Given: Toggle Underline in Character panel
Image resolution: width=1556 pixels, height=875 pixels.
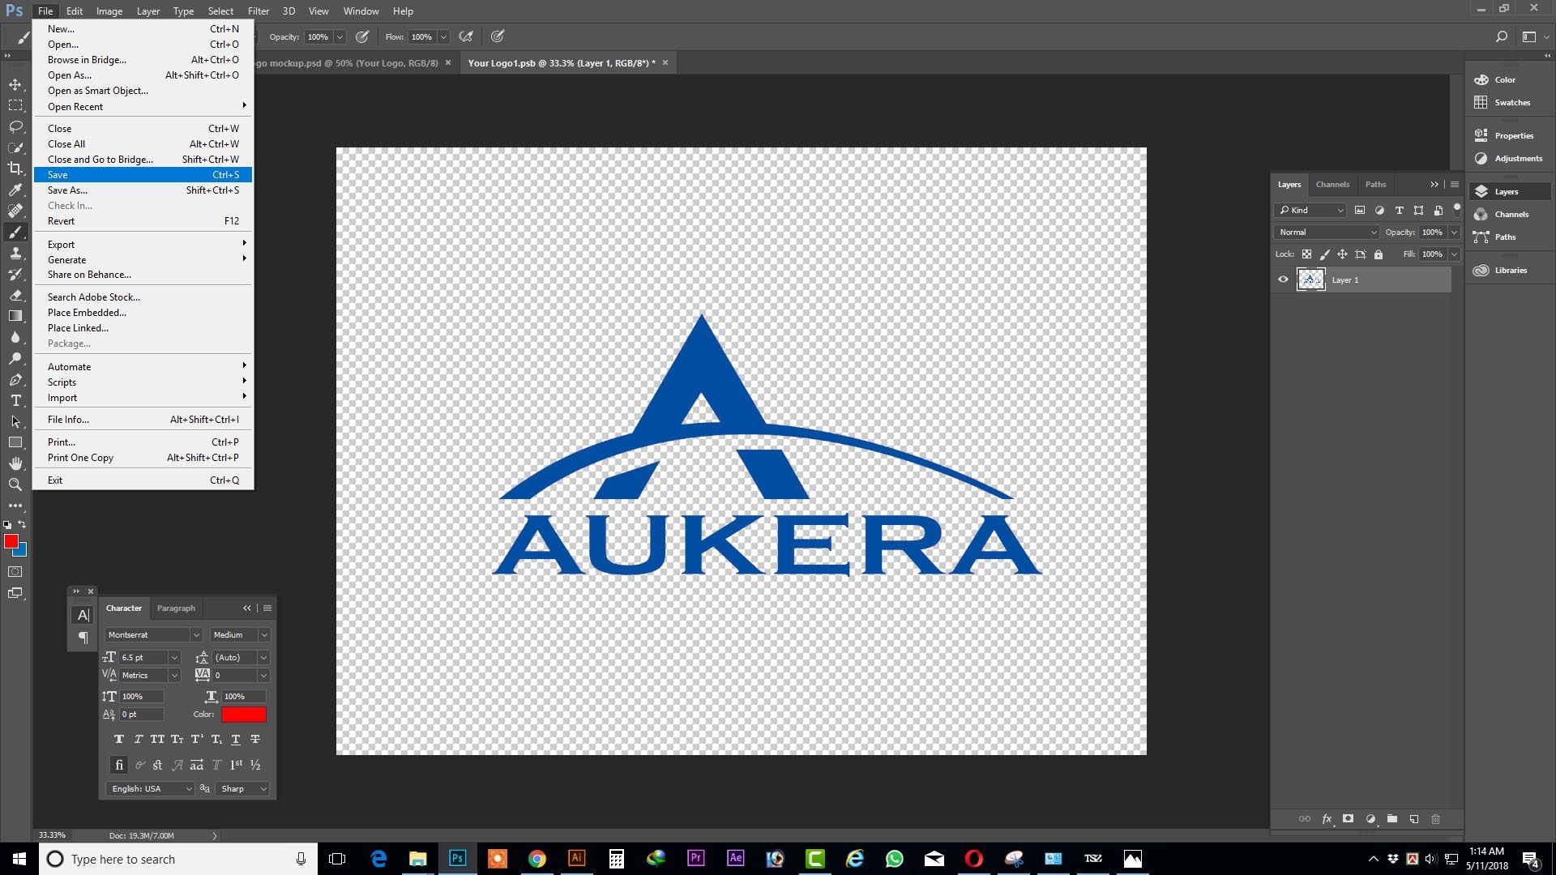Looking at the screenshot, I should click(x=236, y=739).
